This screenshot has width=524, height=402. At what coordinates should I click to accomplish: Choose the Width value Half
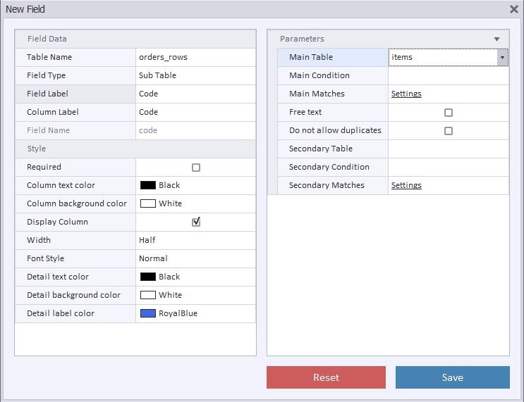point(196,240)
